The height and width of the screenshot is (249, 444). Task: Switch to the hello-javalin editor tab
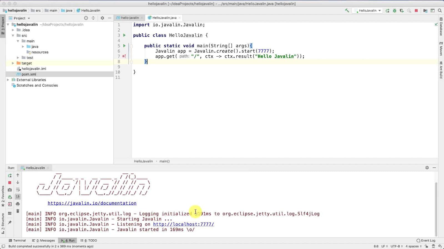(x=129, y=18)
